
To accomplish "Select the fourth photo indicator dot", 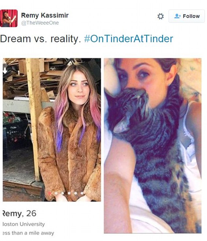I will point(69,193).
